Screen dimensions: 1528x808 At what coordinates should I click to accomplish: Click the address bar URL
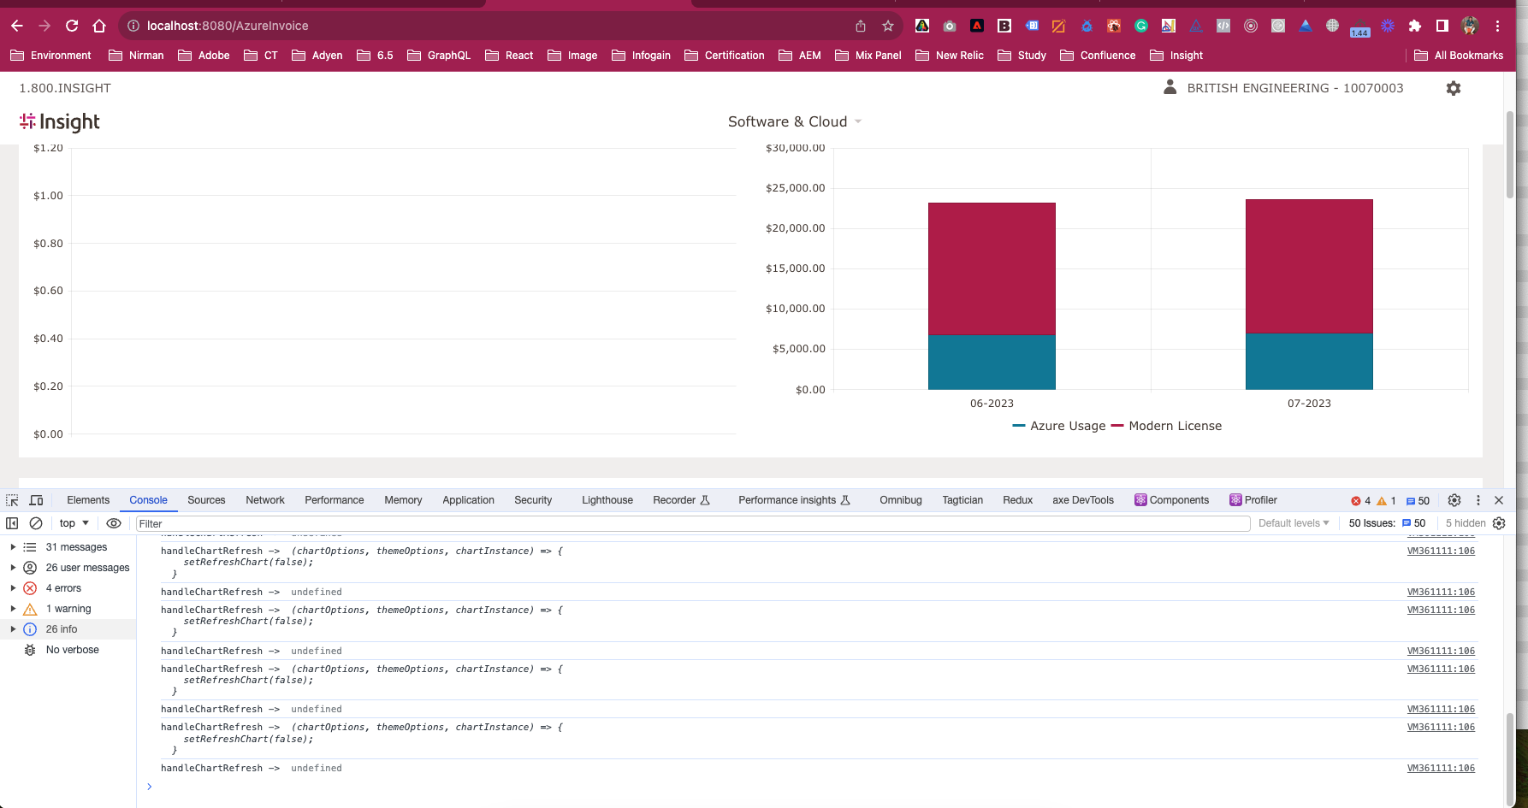pos(228,26)
